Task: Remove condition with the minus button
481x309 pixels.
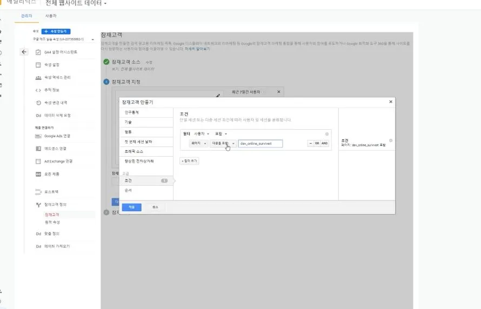Action: (310, 143)
